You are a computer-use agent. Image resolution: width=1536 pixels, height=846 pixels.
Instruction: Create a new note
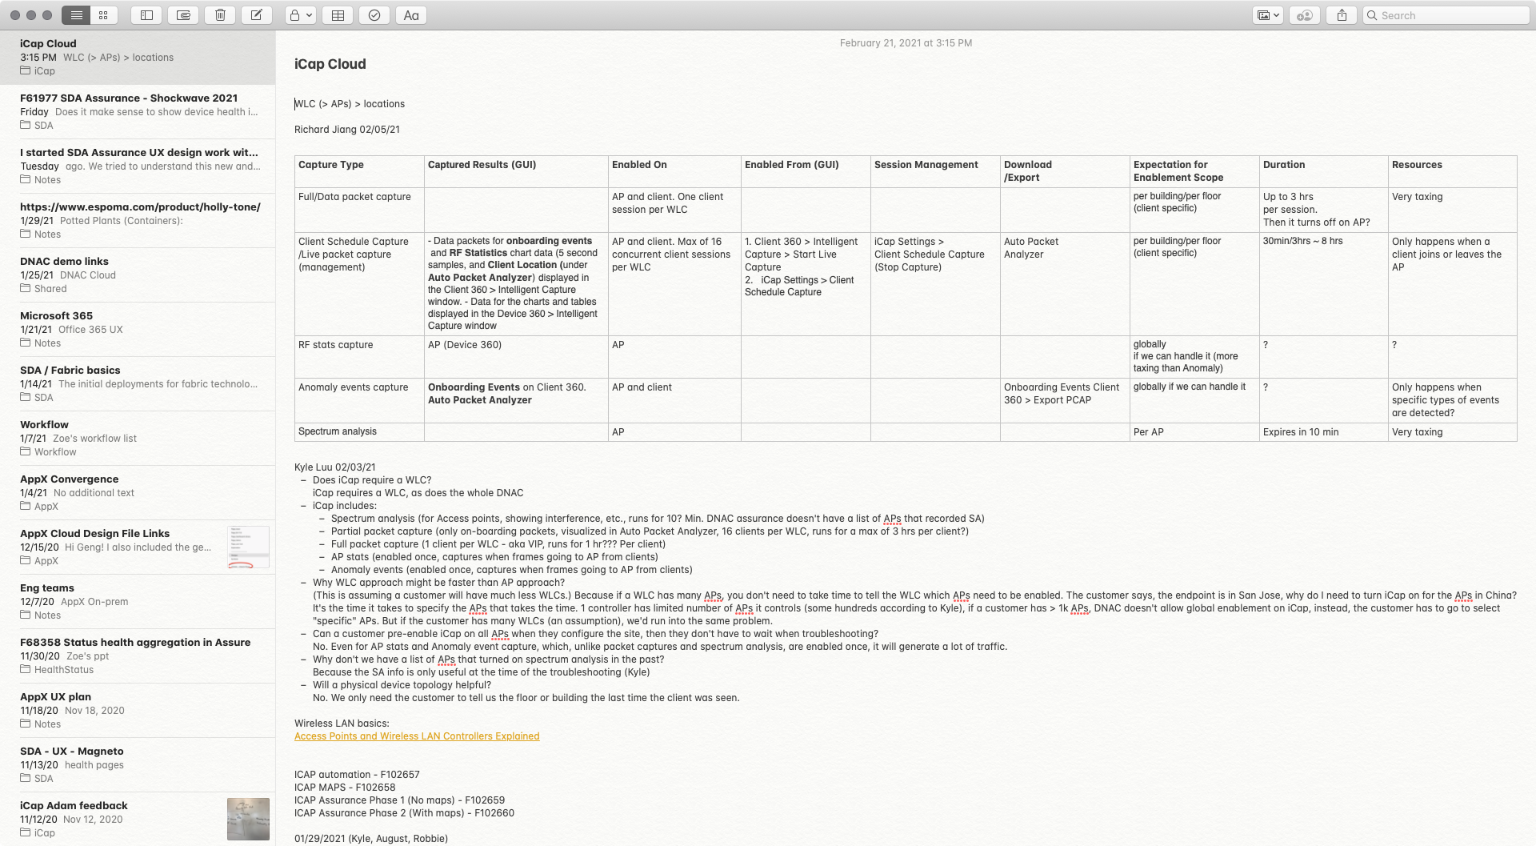point(257,15)
